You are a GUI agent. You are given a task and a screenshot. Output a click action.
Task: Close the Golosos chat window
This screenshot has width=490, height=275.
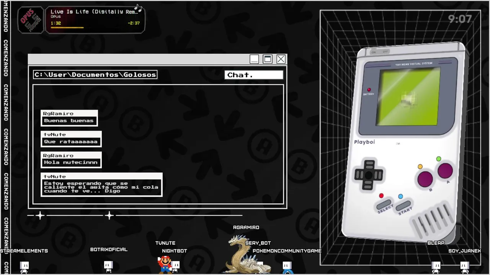[281, 59]
